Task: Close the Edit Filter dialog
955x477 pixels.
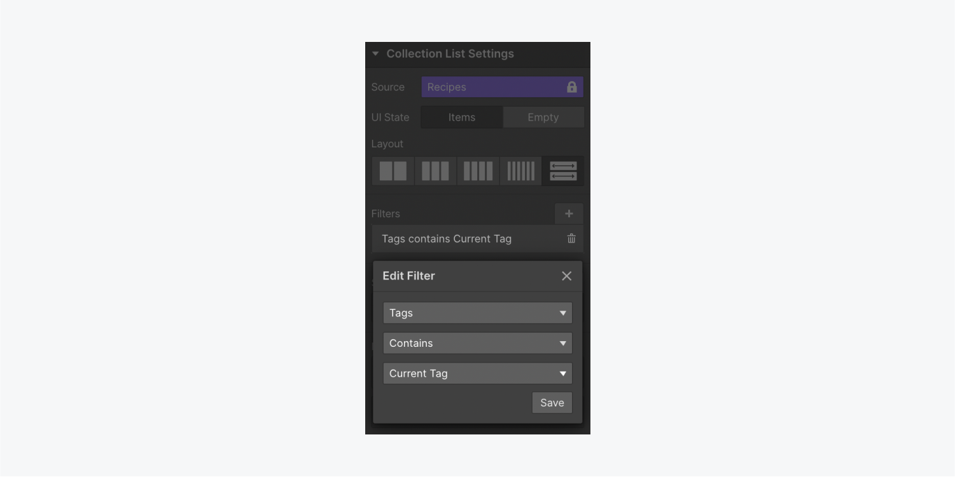Action: 567,276
